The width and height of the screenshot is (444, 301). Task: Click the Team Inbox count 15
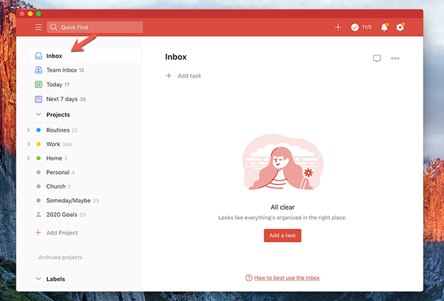click(81, 70)
